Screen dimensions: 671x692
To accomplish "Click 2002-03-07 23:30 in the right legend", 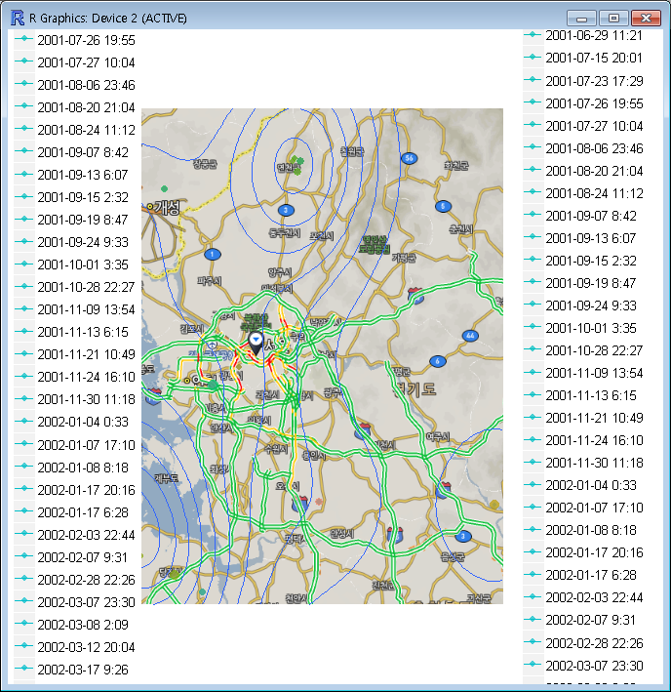I will click(x=594, y=666).
